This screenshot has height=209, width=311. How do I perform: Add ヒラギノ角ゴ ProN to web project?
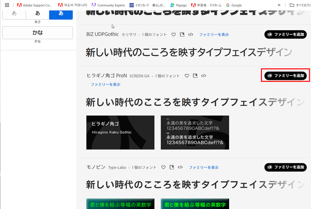coord(195,76)
